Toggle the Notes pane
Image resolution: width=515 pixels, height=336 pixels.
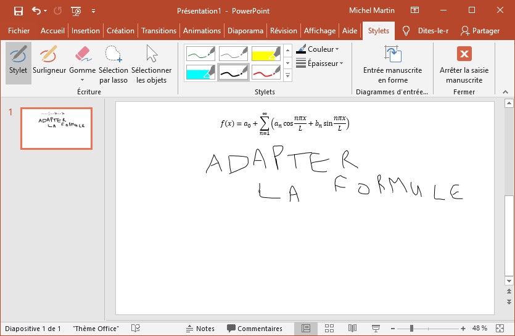(200, 329)
